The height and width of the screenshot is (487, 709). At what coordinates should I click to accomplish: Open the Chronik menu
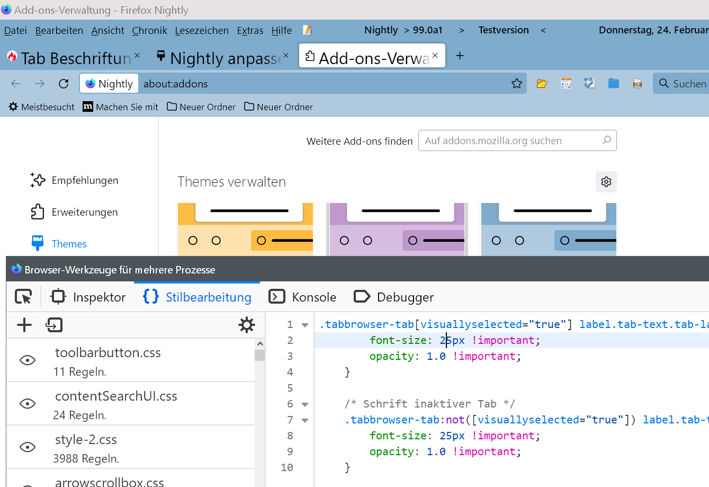(x=149, y=31)
